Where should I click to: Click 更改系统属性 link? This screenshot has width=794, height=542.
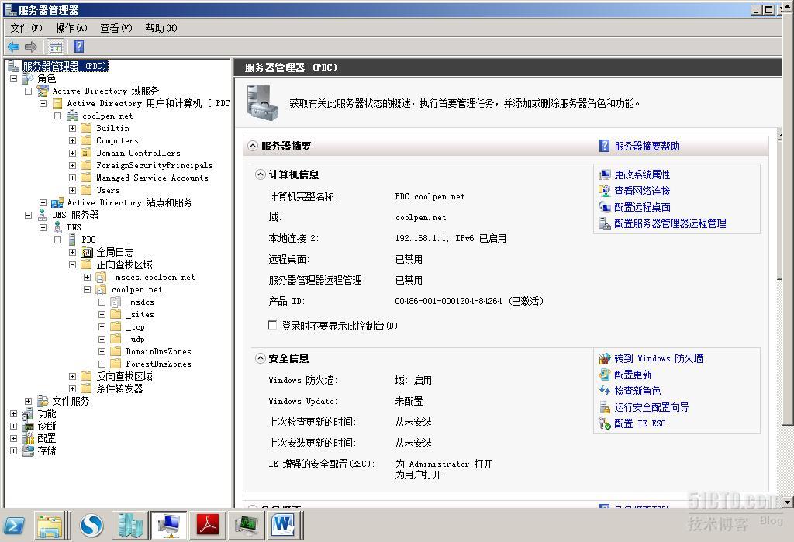tap(642, 174)
